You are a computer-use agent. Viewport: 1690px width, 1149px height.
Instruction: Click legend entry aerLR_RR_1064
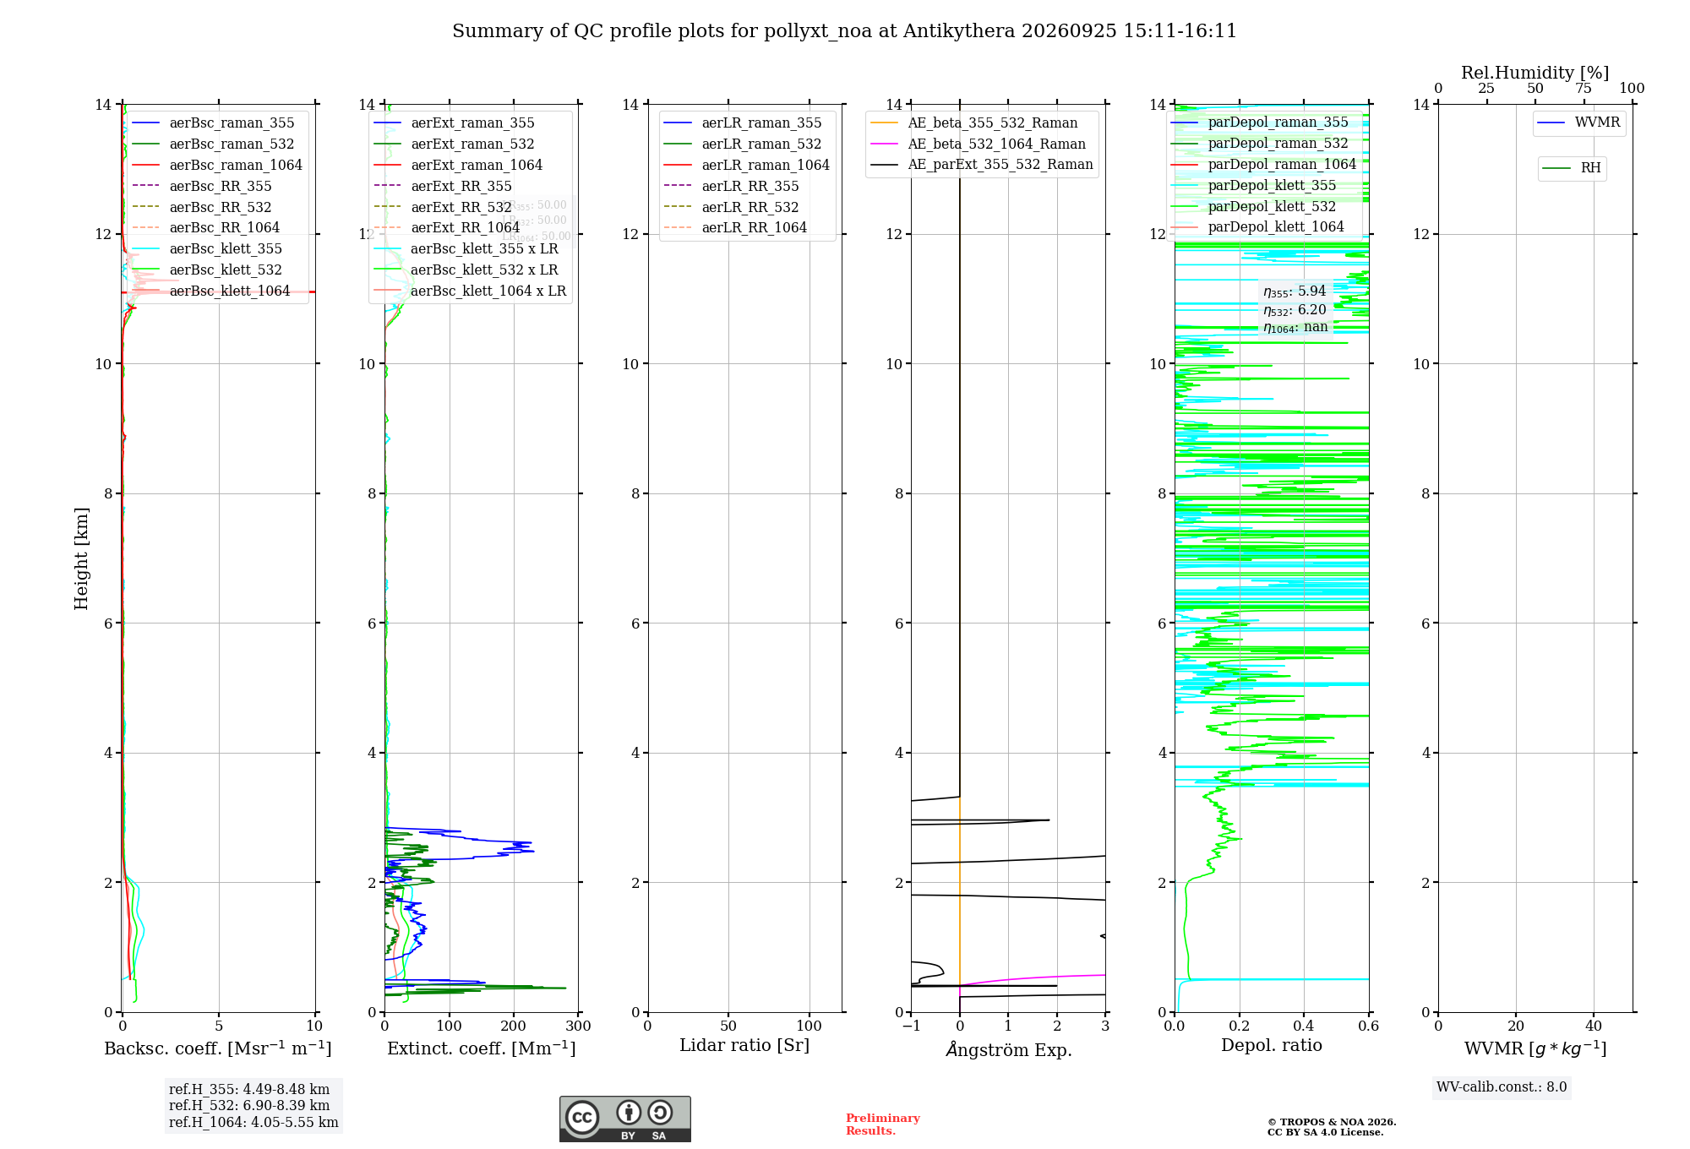tap(735, 228)
